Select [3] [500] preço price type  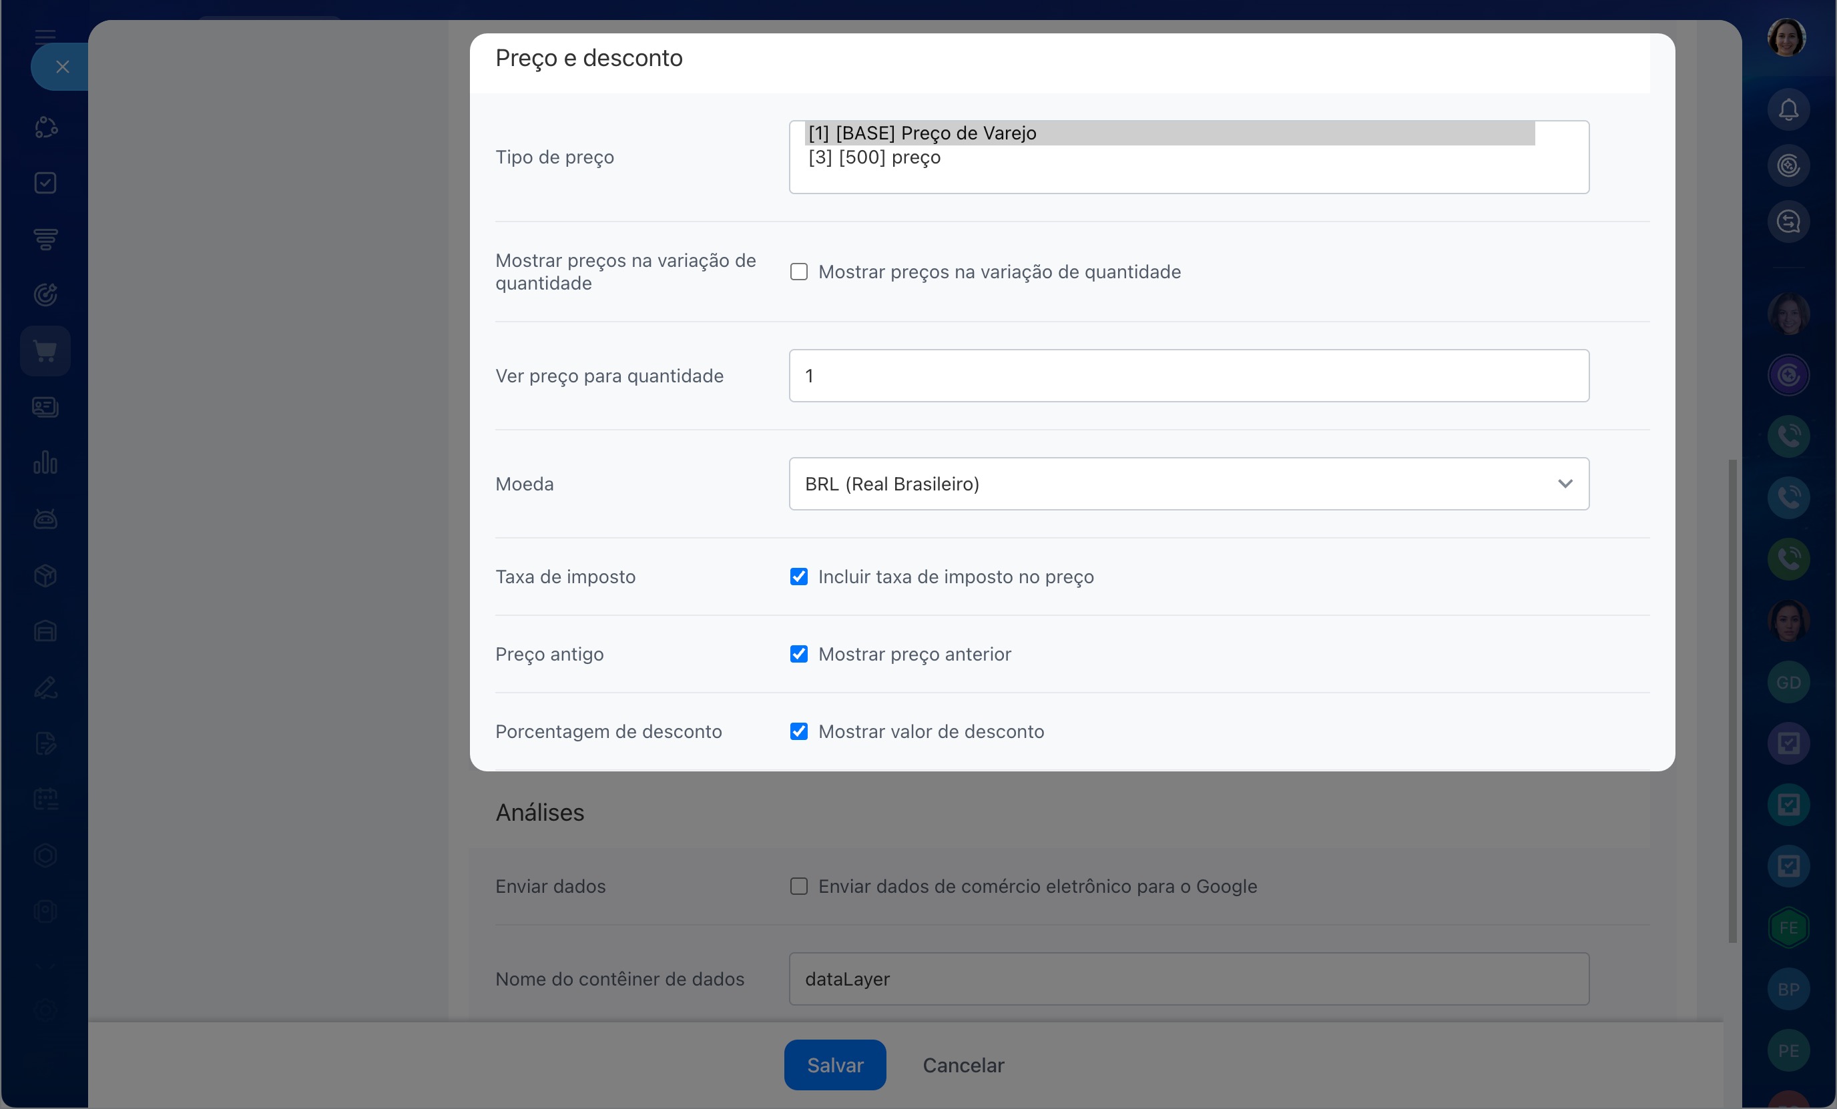pos(874,158)
